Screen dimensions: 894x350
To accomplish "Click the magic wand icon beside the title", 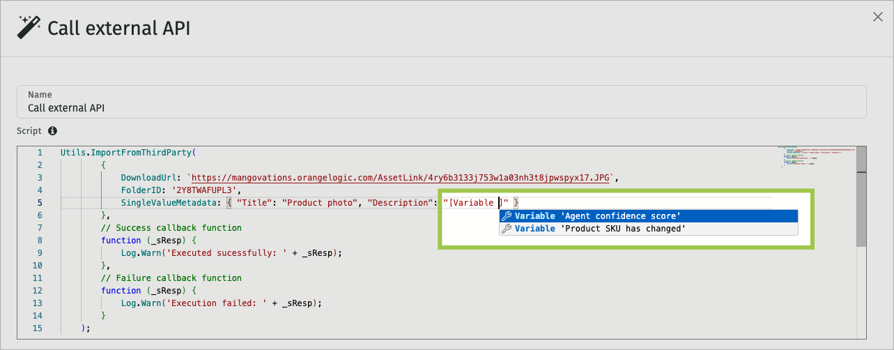I will point(28,28).
